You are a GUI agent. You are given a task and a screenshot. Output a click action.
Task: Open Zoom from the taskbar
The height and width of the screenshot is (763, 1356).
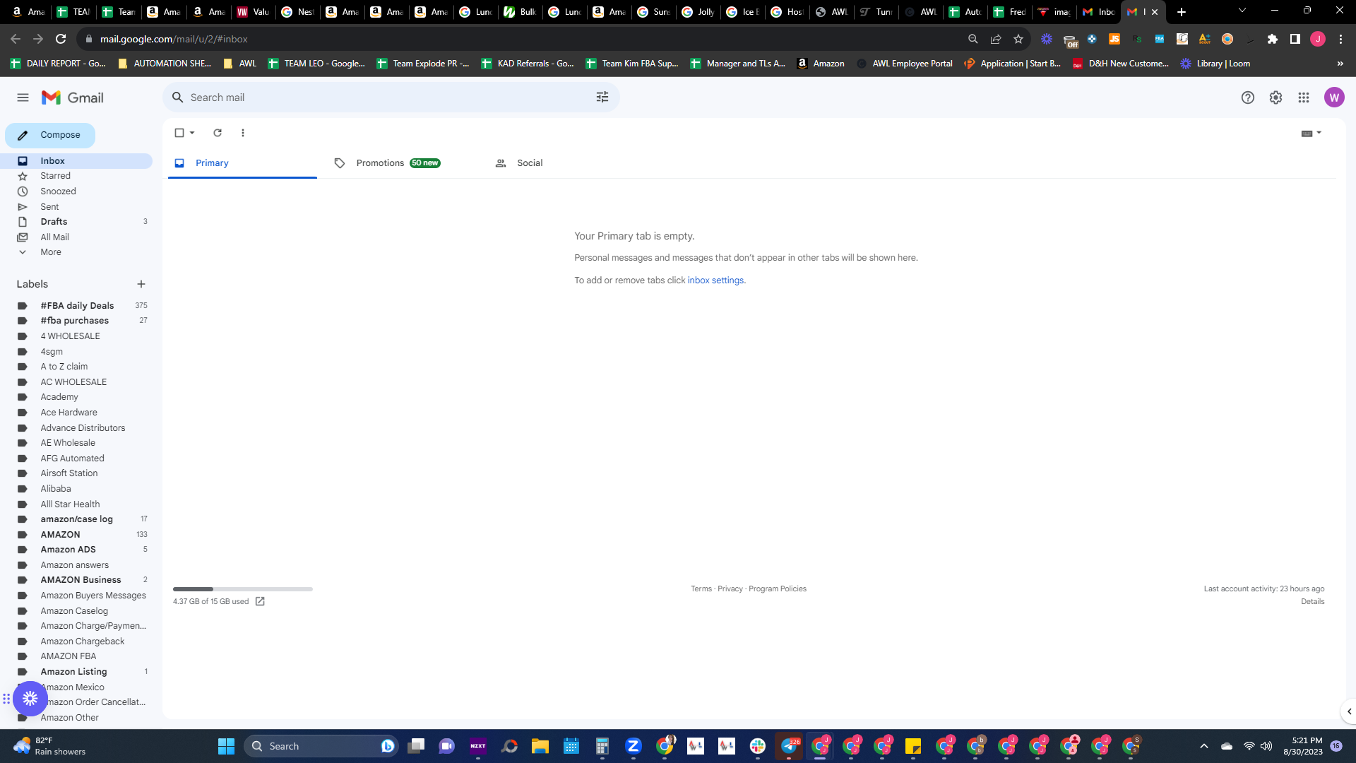click(634, 746)
